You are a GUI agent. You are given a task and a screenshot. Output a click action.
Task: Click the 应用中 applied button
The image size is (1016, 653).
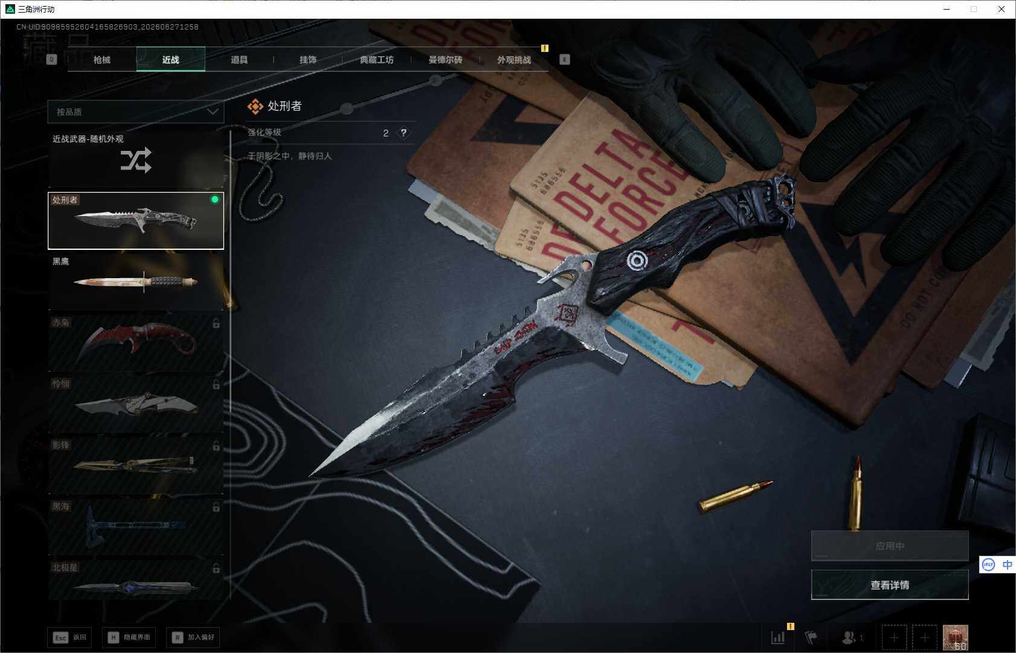(890, 546)
